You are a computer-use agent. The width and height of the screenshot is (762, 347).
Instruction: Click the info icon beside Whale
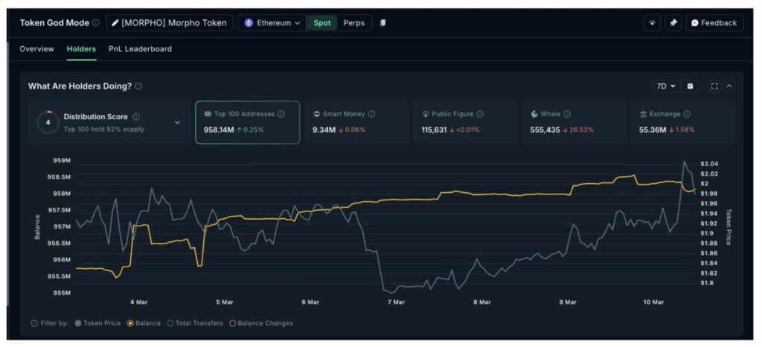click(x=567, y=114)
